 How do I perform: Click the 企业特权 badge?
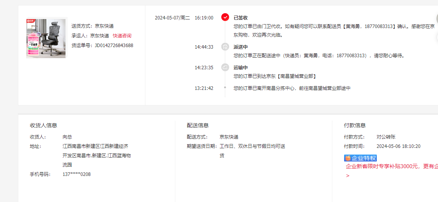coord(360,158)
